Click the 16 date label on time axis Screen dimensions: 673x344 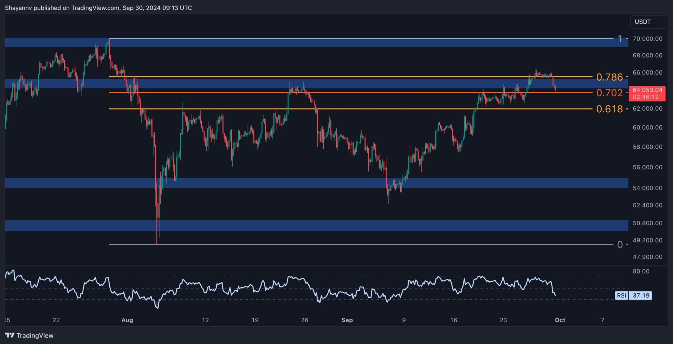pyautogui.click(x=454, y=320)
